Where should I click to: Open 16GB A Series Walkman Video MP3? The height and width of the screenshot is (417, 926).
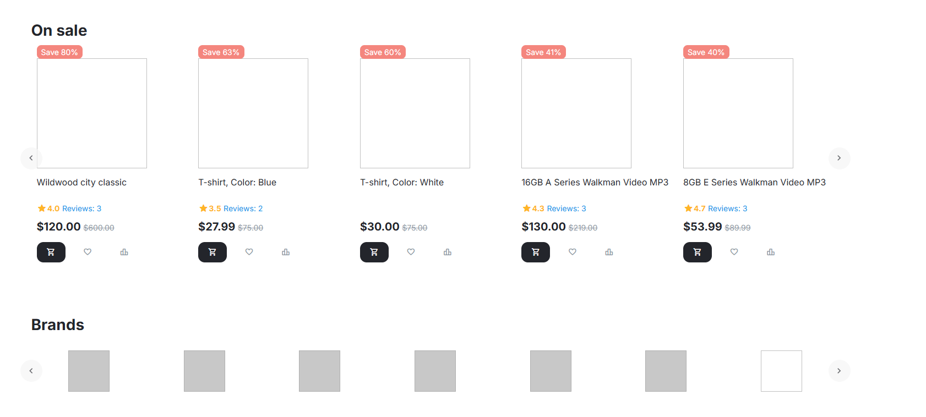[595, 183]
